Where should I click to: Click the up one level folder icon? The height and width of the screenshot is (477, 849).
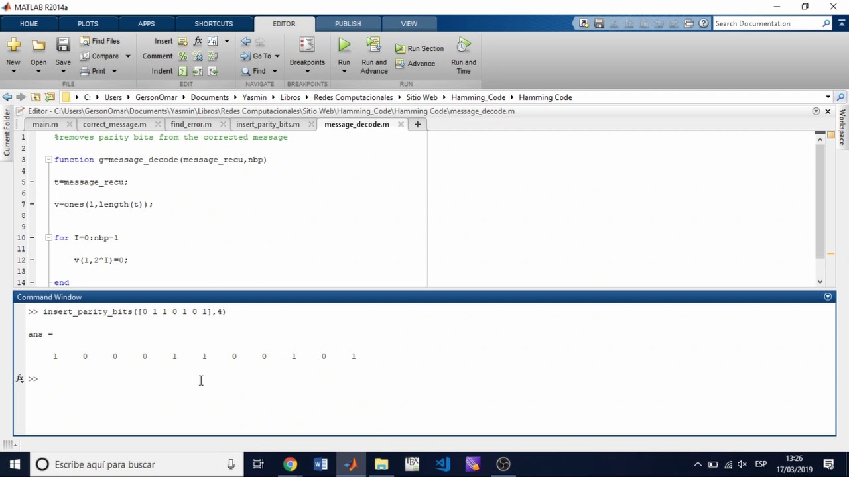coord(36,97)
